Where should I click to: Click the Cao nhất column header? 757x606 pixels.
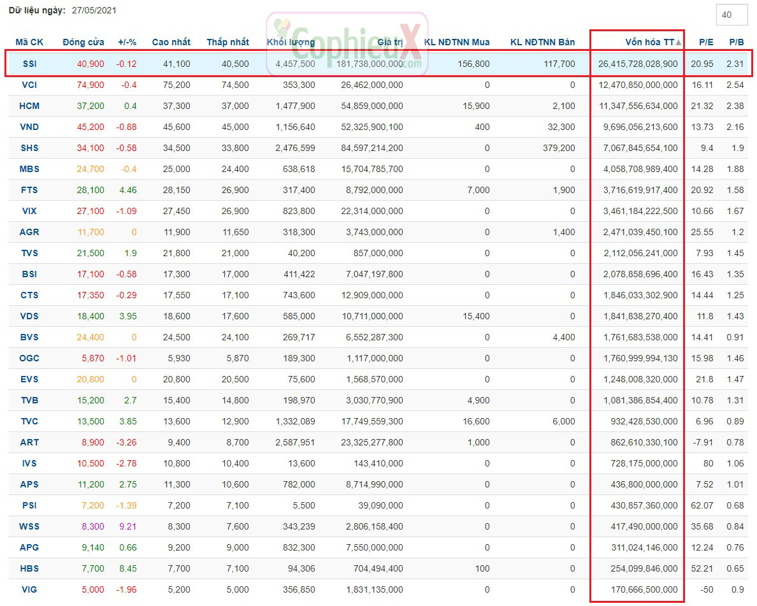(171, 42)
